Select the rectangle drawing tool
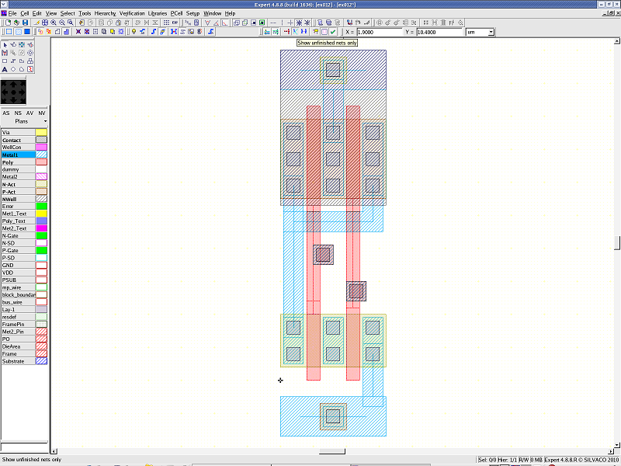 tap(5, 61)
